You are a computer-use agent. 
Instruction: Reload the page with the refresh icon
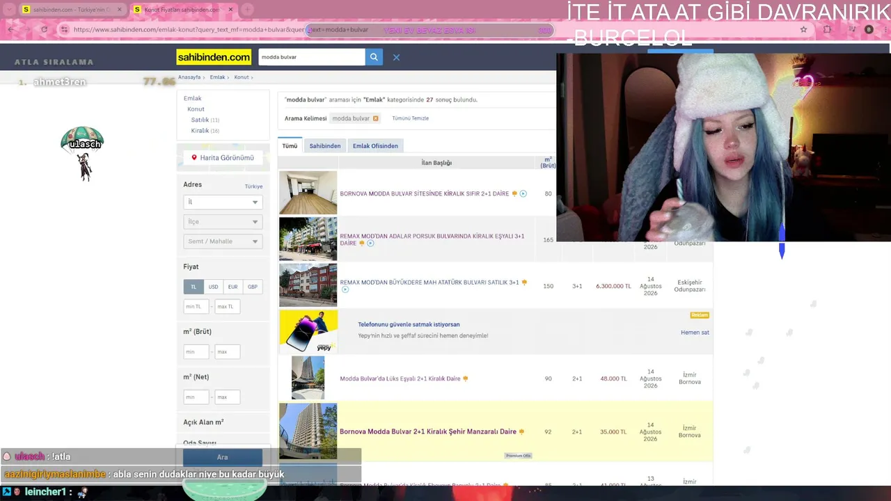[x=44, y=30]
